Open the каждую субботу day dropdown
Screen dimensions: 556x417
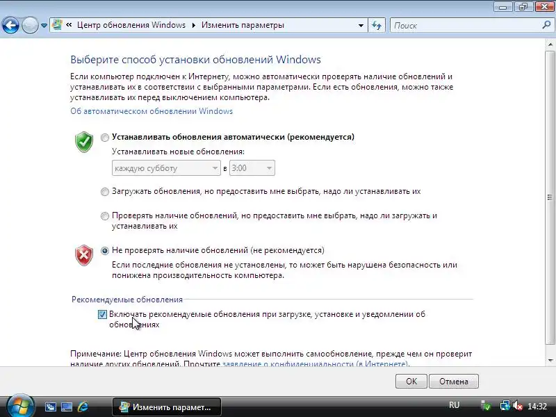166,168
